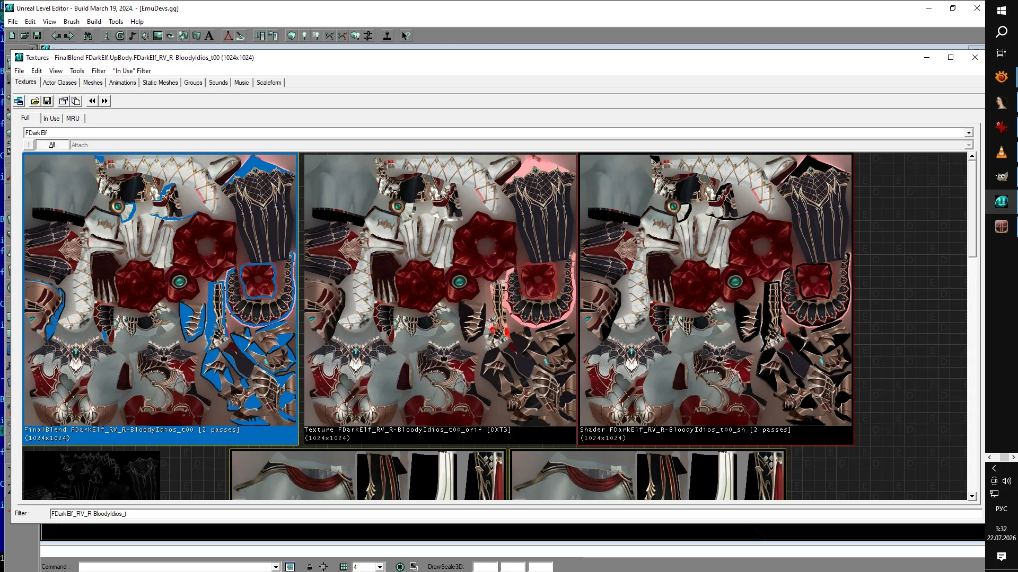Click the Open Package folder icon in Textures browser
Screen dimensions: 1018x572
pos(35,101)
